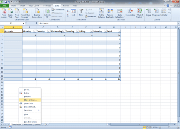Click the Advanced filter option
180x129 pixels.
(91, 17)
